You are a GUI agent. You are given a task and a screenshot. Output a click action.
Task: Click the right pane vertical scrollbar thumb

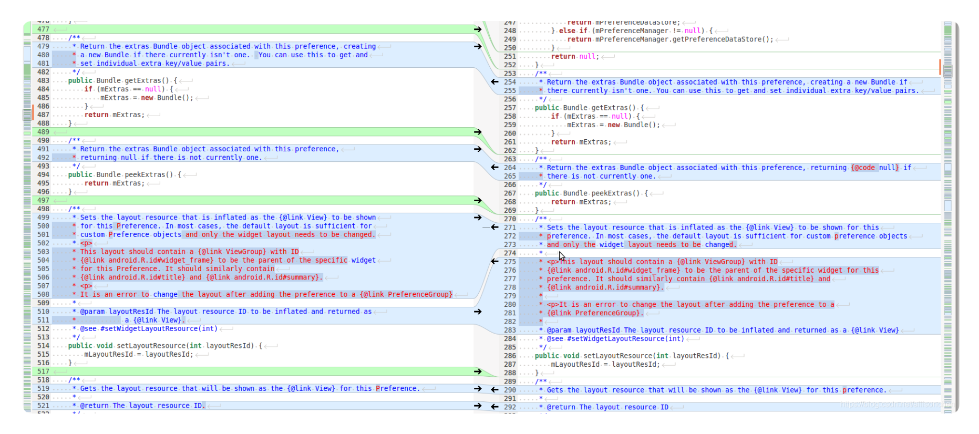(948, 71)
